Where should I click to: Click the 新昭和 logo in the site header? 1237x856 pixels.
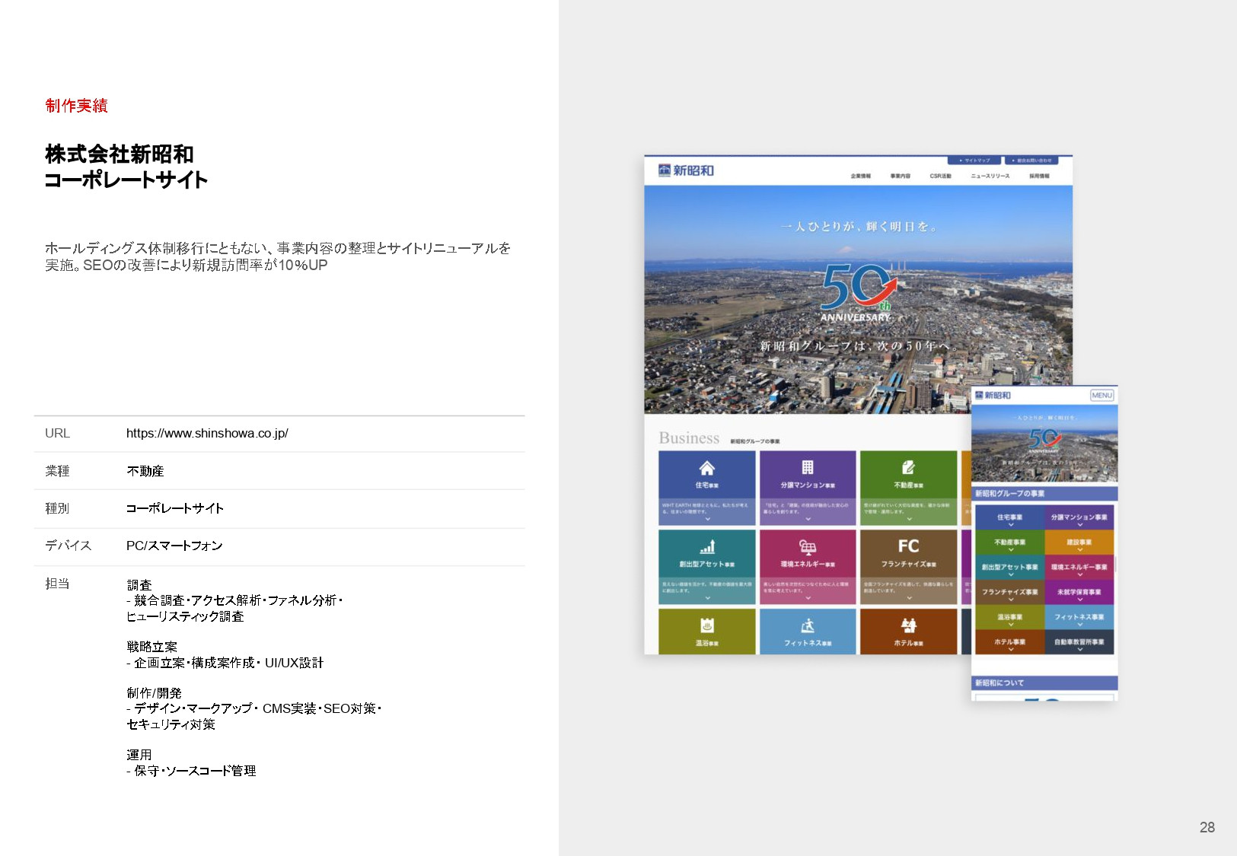point(687,170)
